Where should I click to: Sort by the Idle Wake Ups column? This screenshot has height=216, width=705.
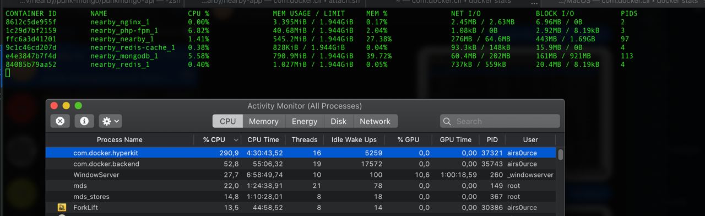(x=354, y=139)
